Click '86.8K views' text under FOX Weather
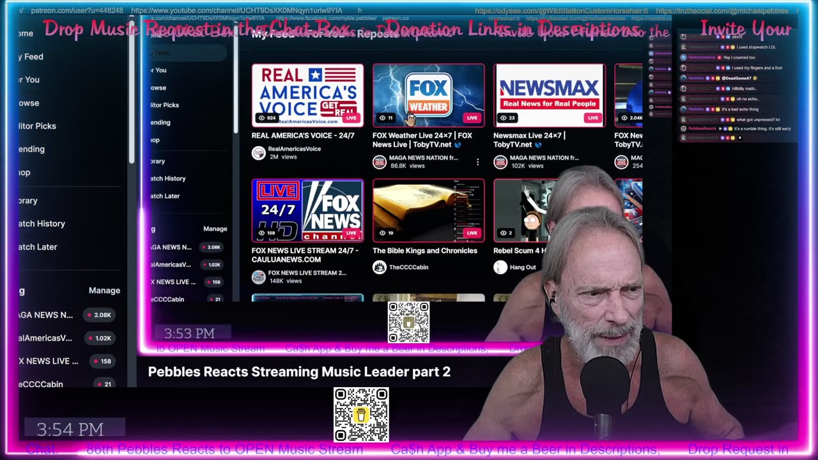The width and height of the screenshot is (818, 460). (408, 165)
